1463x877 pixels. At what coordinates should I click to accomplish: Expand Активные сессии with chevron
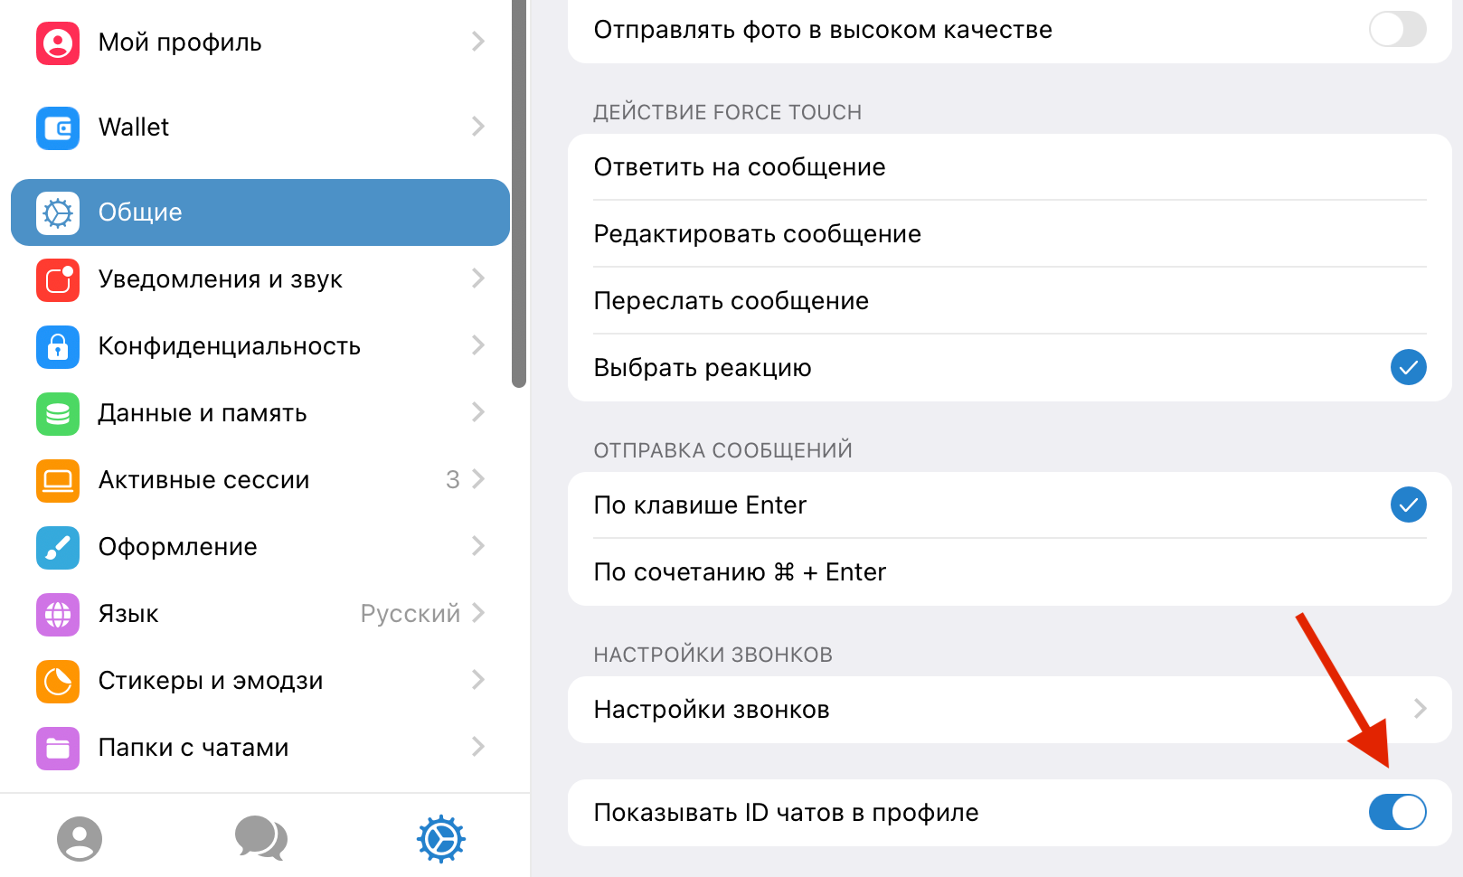(479, 480)
